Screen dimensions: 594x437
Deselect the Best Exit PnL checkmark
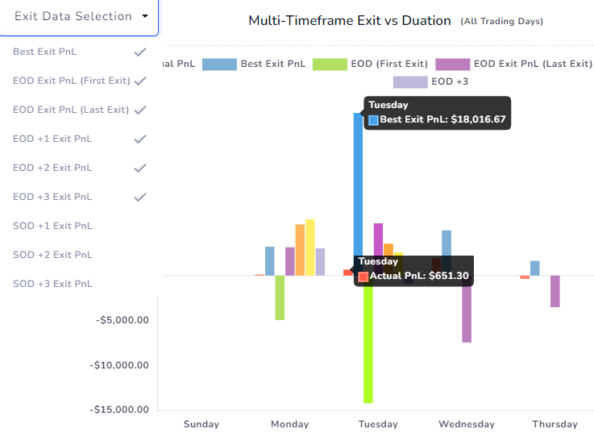[x=140, y=52]
